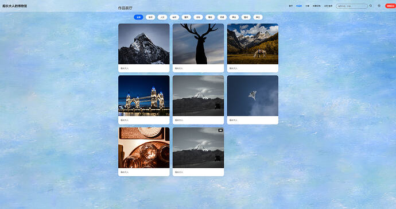Select the blue 全部 filter chip
Screen dimensions: 396x209
coord(138,17)
